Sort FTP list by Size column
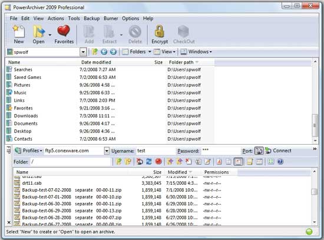Screen dimensions: 324x240 coord(157,172)
